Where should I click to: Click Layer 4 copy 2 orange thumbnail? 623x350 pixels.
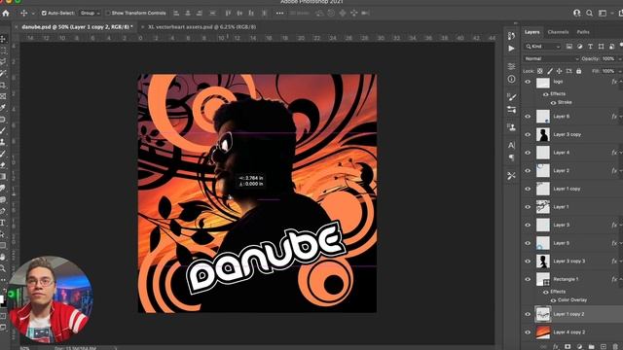click(543, 332)
